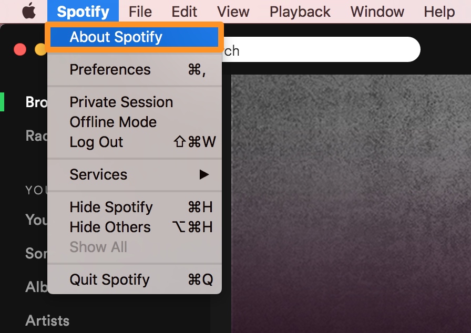The width and height of the screenshot is (471, 333).
Task: Expand the Services submenu
Action: tap(135, 174)
